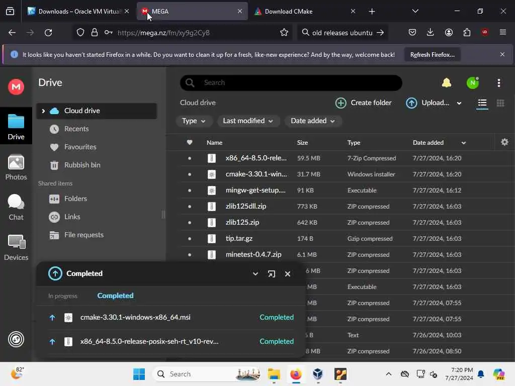
Task: Click Refresh Firefox button
Action: [x=432, y=55]
